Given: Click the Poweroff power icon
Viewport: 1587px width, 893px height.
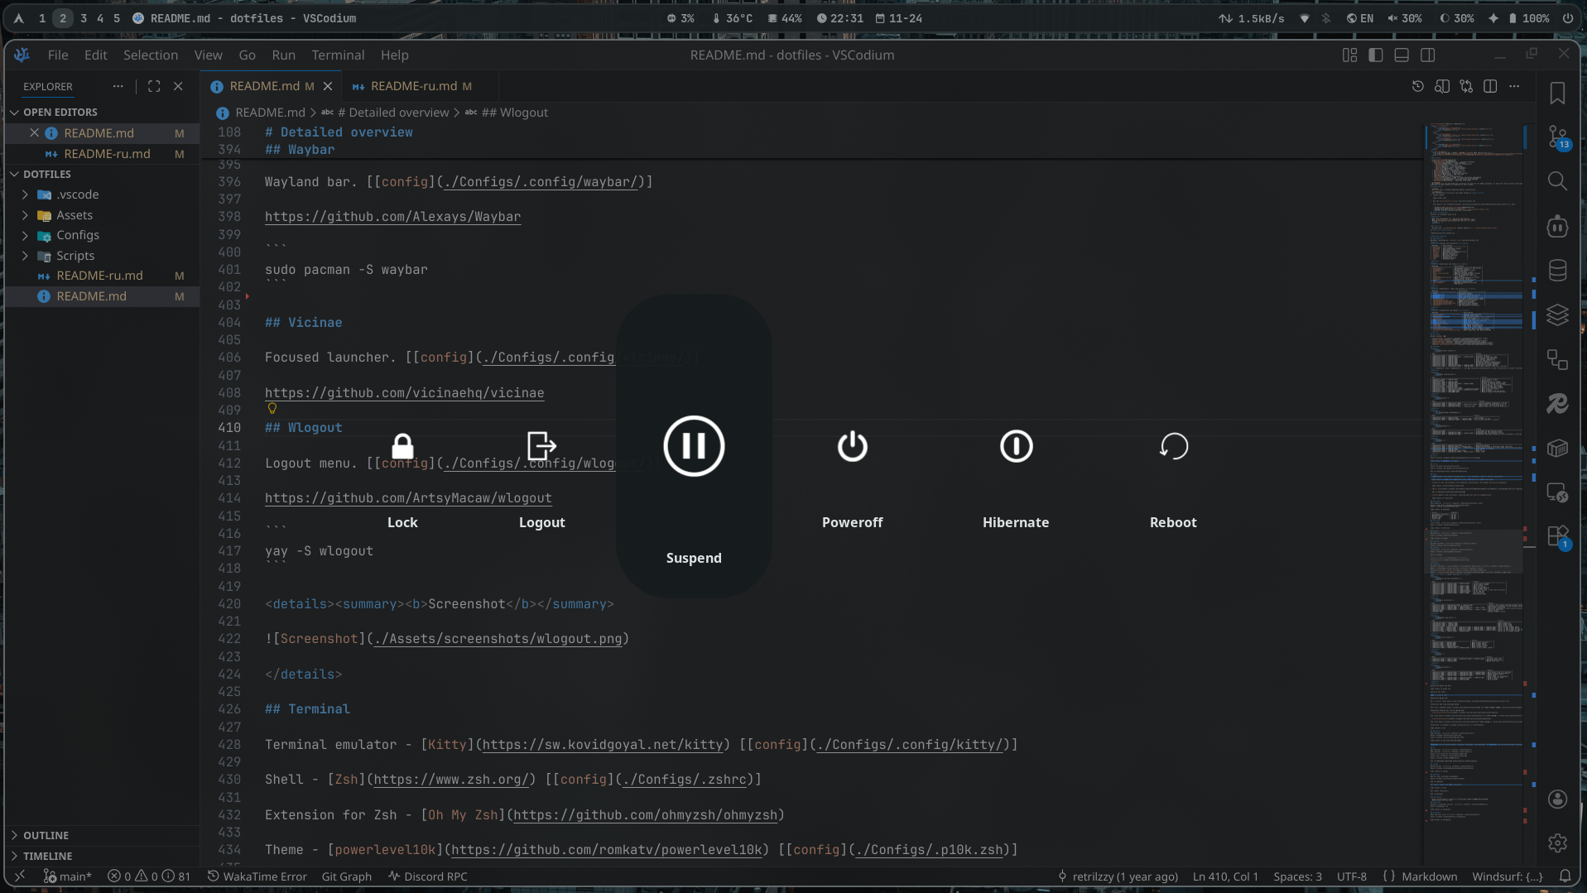Looking at the screenshot, I should tap(852, 446).
